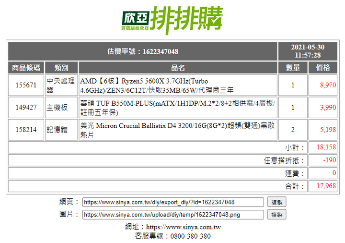
Task: Click 複製 button next to 網頁 URL
Action: 276,202
